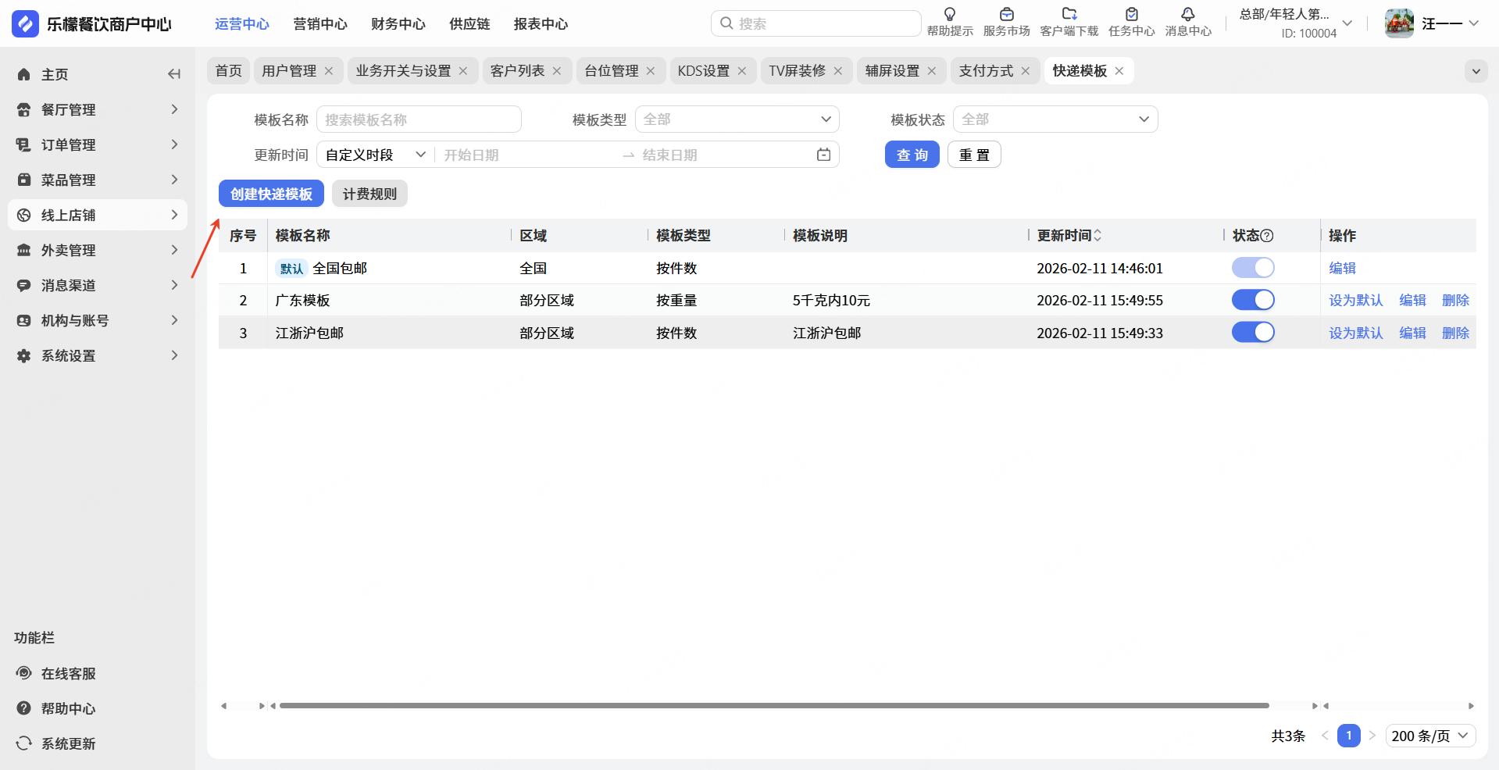Image resolution: width=1499 pixels, height=770 pixels.
Task: Open the 任务中心 clipboard icon
Action: [x=1132, y=14]
